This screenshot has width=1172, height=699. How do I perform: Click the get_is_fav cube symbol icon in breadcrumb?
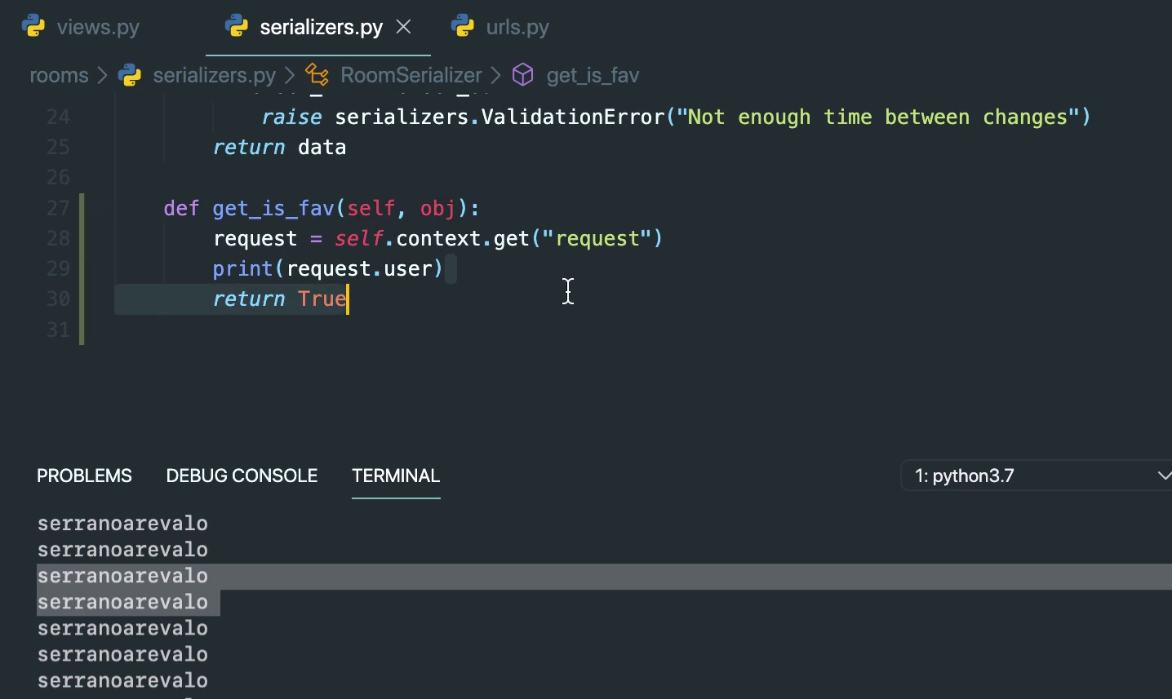[x=522, y=74]
